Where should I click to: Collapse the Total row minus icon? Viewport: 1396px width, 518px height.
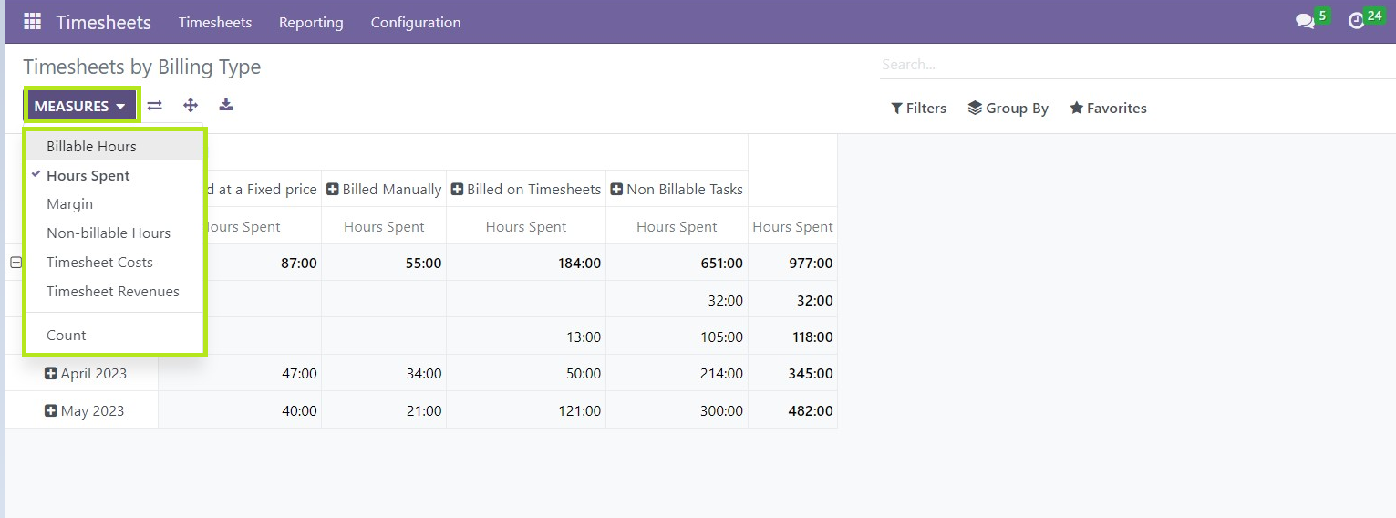[x=16, y=263]
